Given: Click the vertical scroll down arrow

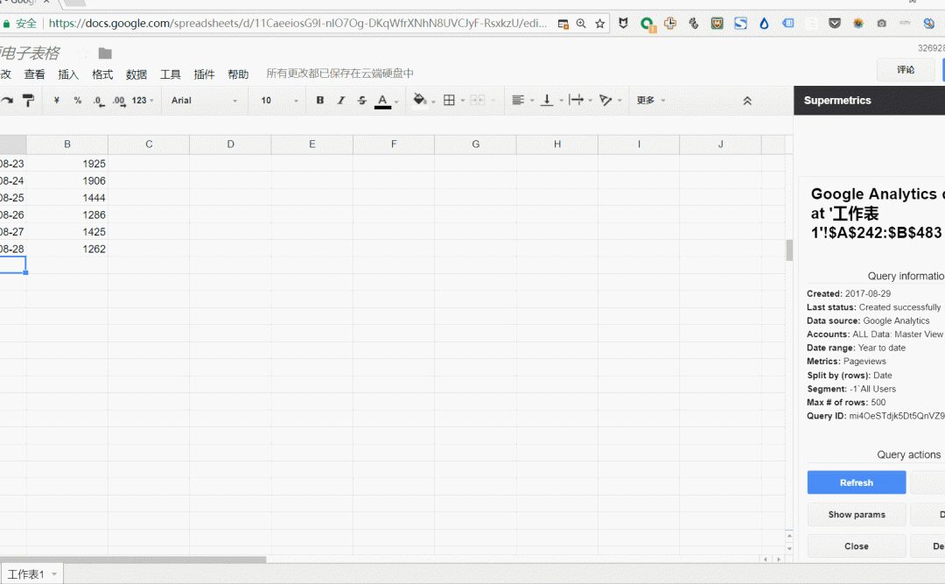Looking at the screenshot, I should (789, 548).
